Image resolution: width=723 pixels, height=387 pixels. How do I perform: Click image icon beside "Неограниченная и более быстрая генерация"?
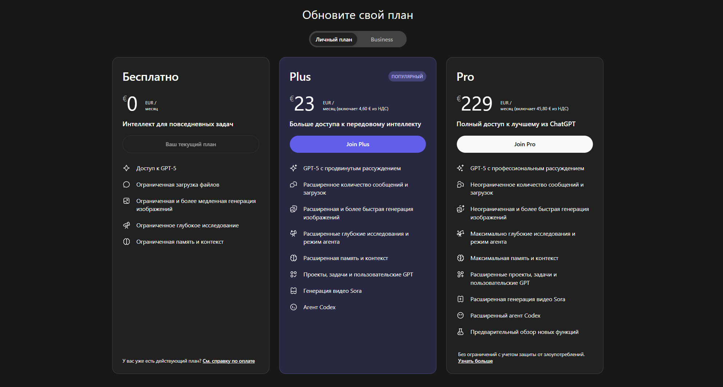click(460, 209)
